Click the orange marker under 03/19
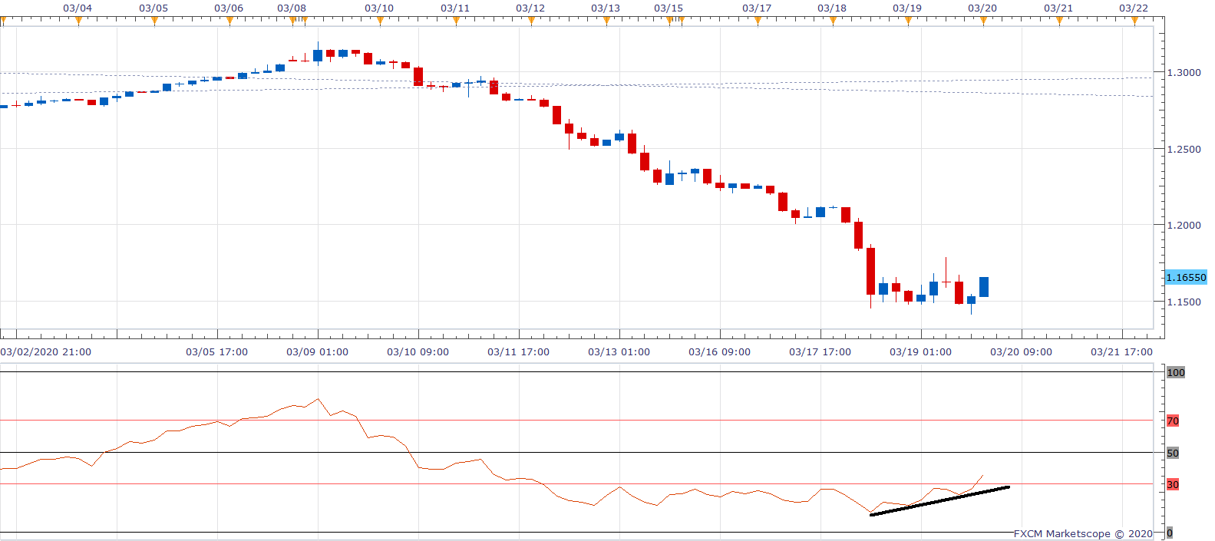The width and height of the screenshot is (1215, 541). 908,21
